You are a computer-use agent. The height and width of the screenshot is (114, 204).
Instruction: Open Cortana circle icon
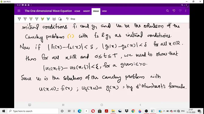(x=62, y=111)
